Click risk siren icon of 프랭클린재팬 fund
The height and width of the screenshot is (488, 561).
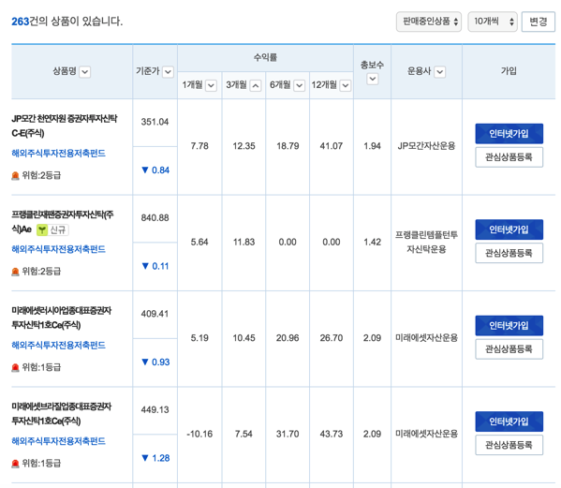pyautogui.click(x=15, y=272)
